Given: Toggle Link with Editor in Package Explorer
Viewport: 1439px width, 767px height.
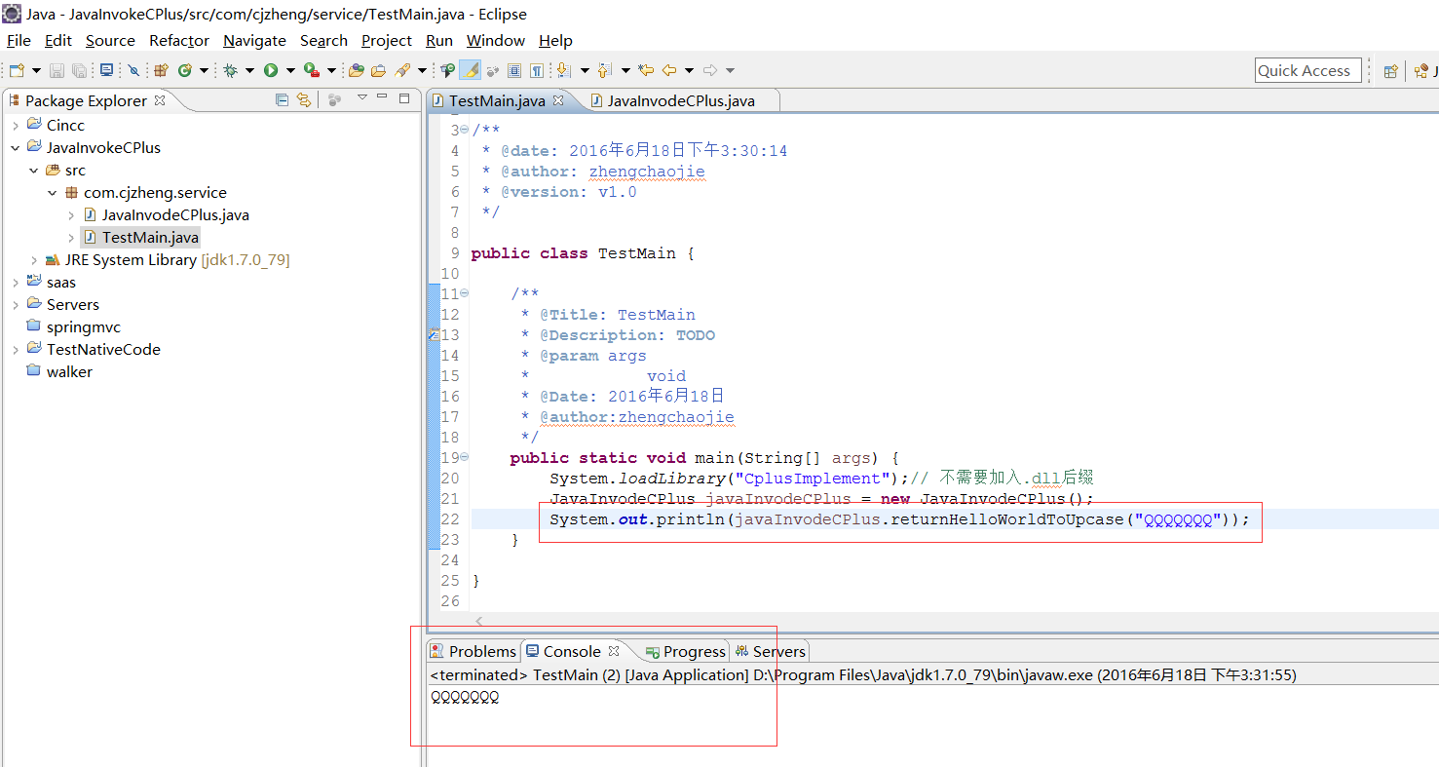Looking at the screenshot, I should (304, 99).
